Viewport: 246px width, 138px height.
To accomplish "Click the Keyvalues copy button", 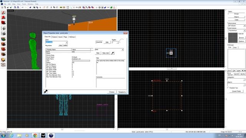I will (x=60, y=45).
